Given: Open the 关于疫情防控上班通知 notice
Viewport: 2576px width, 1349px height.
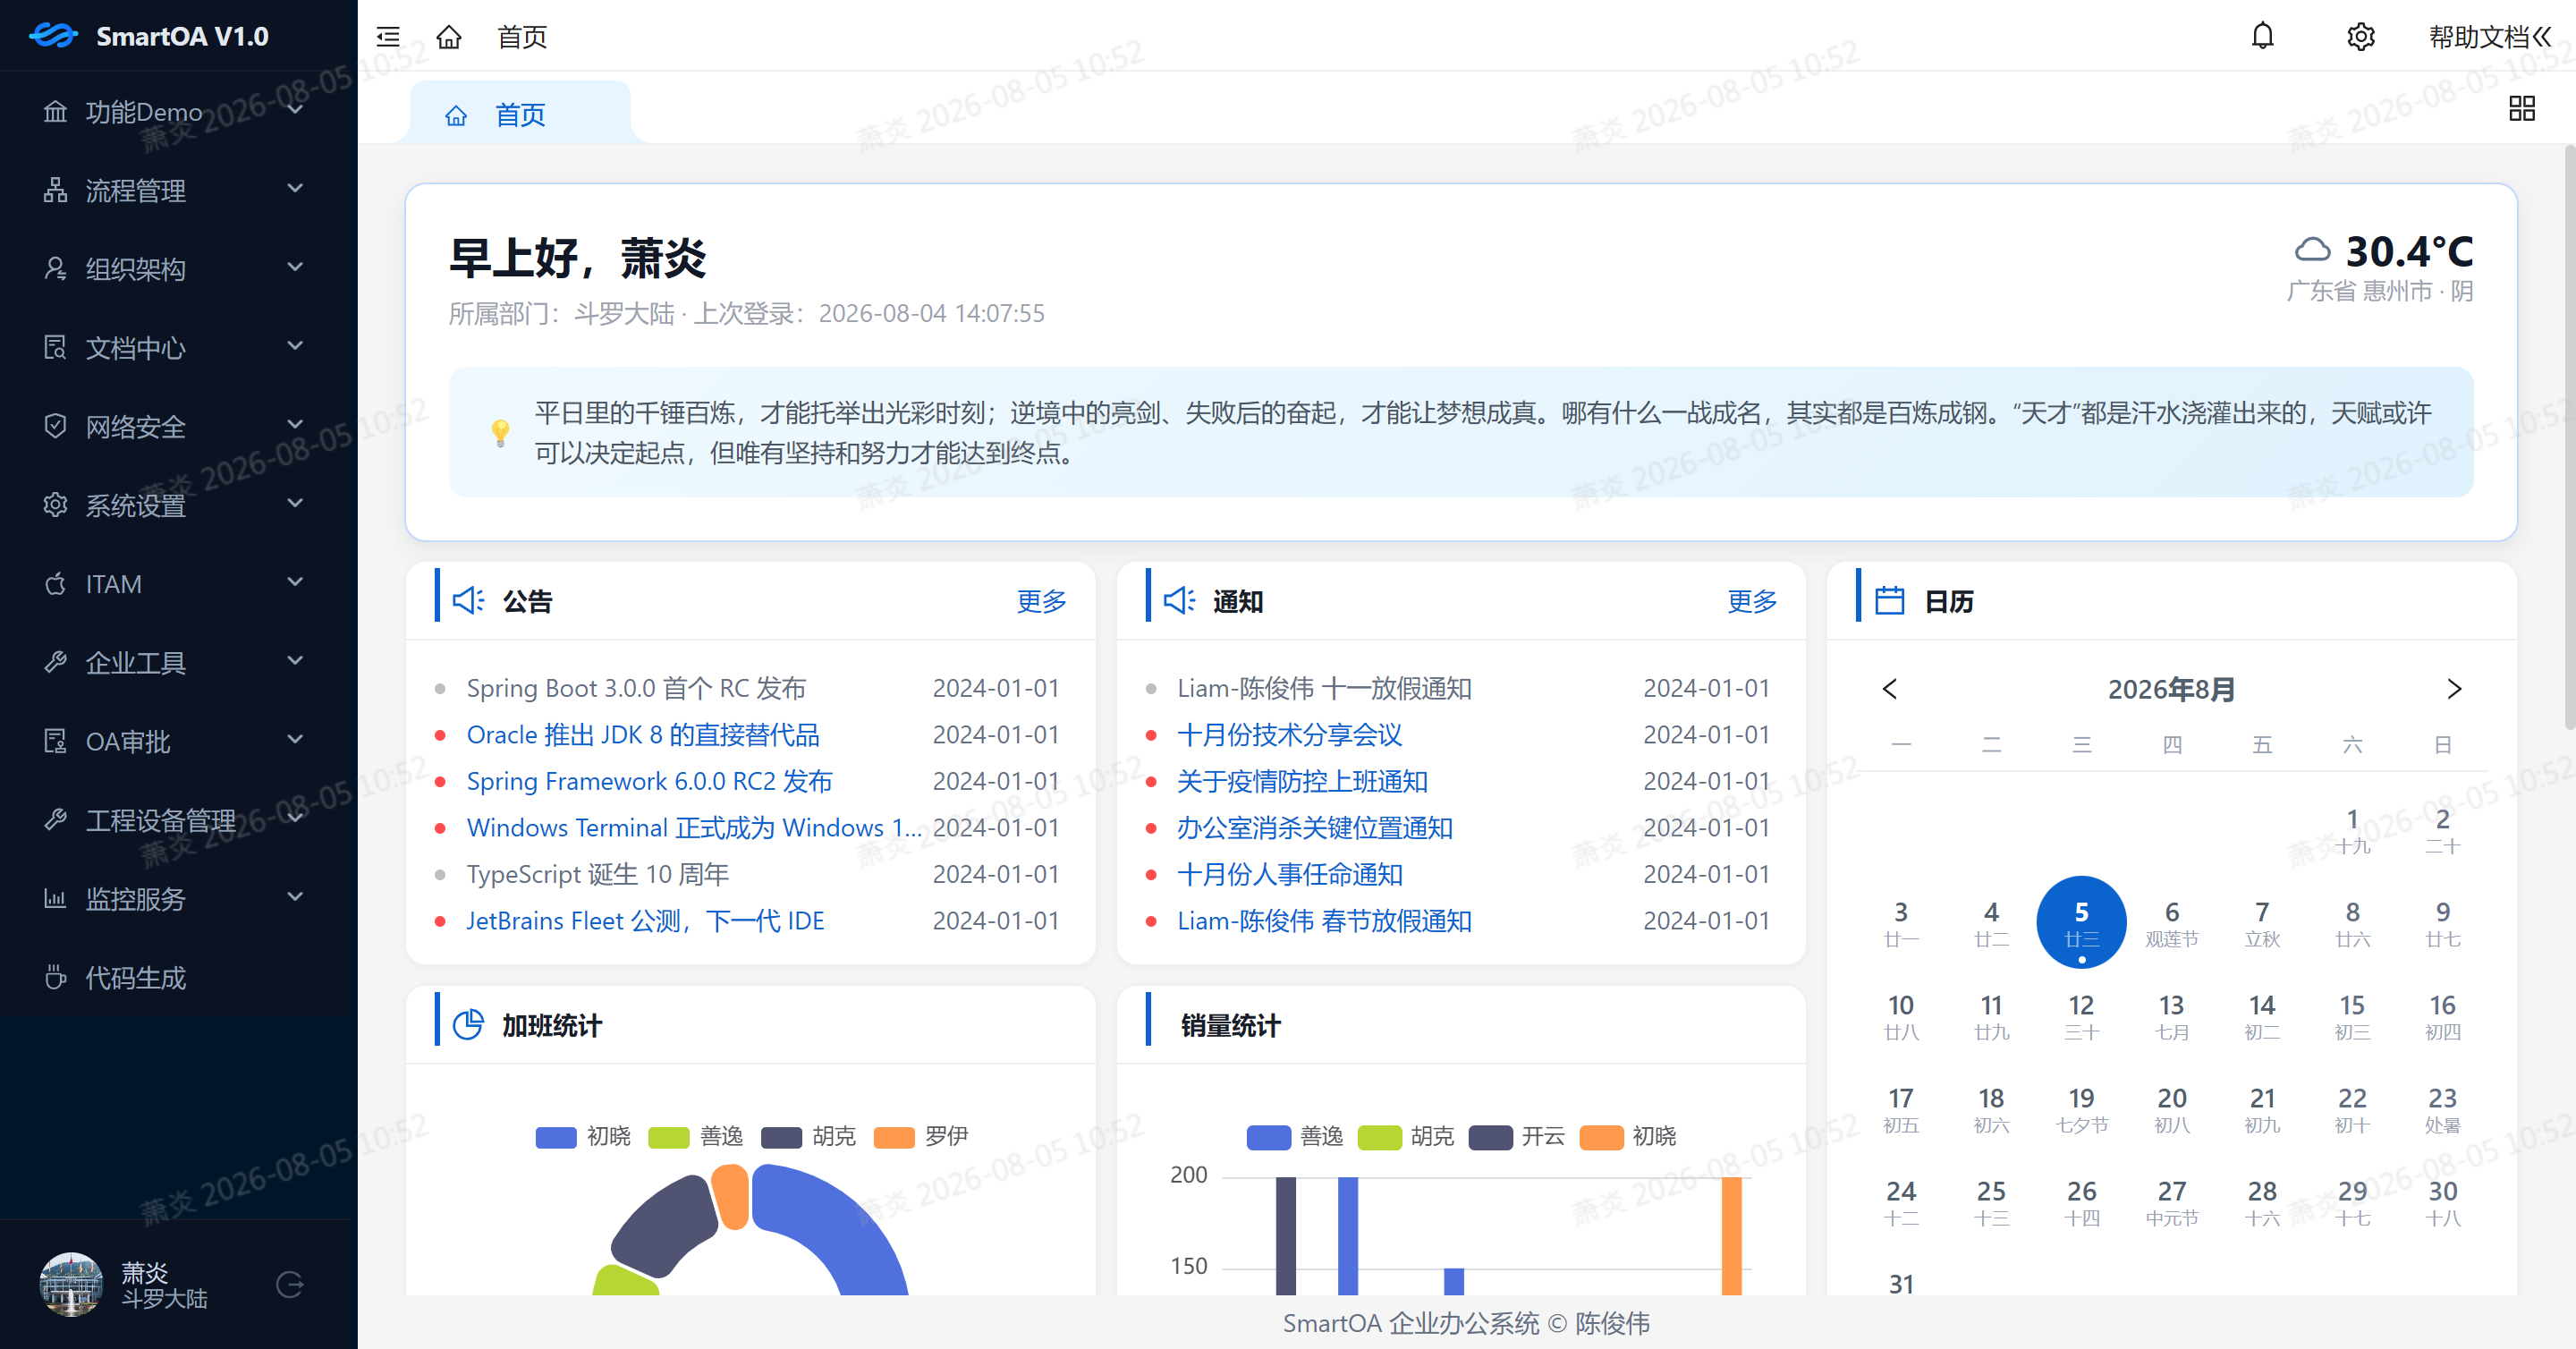Looking at the screenshot, I should [x=1302, y=781].
